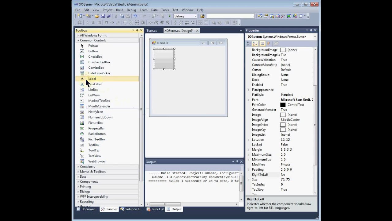Pick the ProgressBar control
Image resolution: width=392 pixels, height=221 pixels.
[x=107, y=128]
